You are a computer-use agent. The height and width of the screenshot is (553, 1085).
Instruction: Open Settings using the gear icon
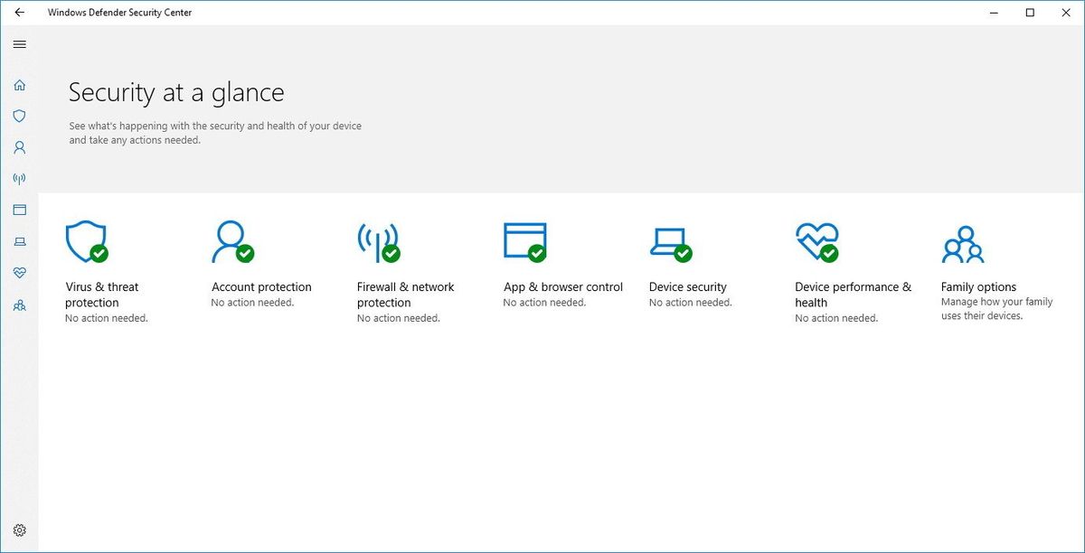tap(20, 530)
